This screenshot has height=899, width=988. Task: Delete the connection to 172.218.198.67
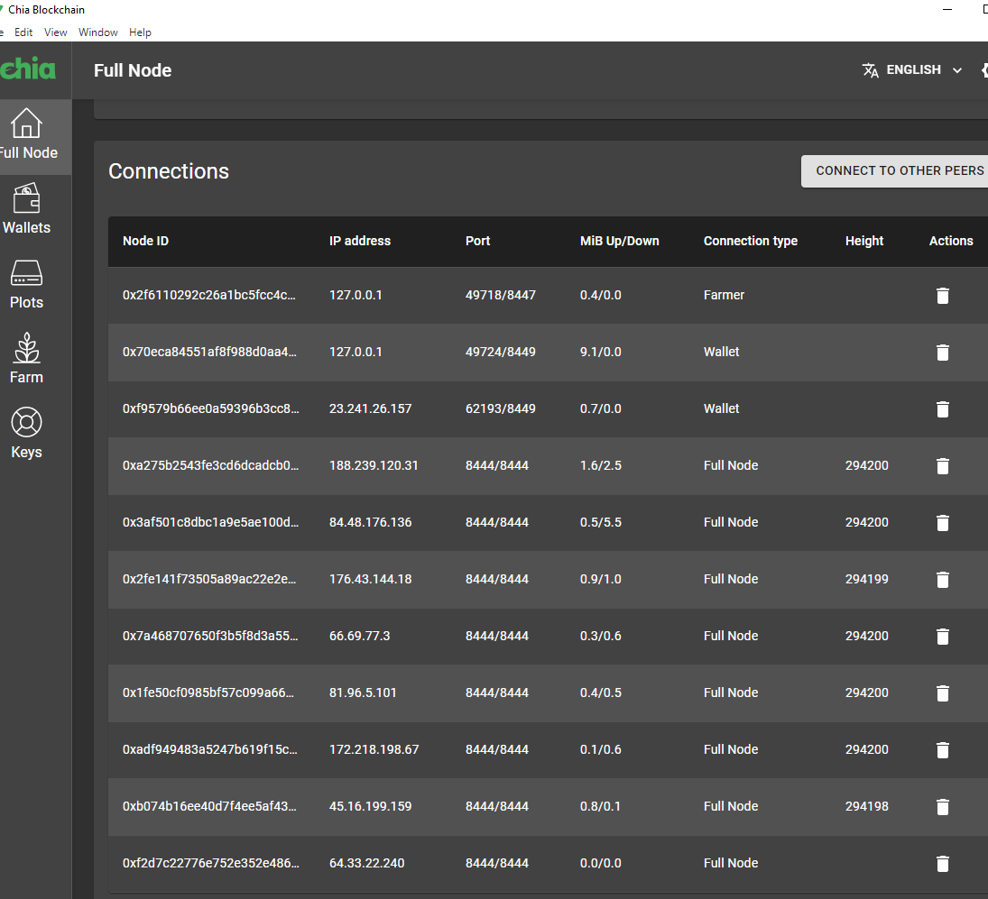pos(943,750)
